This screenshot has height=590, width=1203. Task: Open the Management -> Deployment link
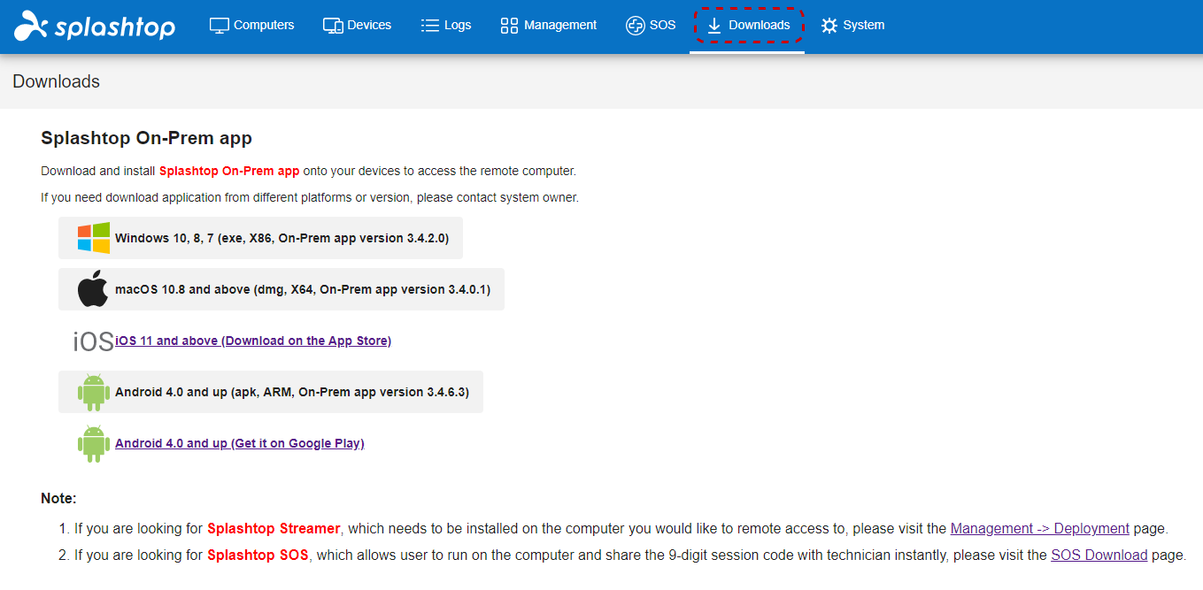(x=1039, y=527)
